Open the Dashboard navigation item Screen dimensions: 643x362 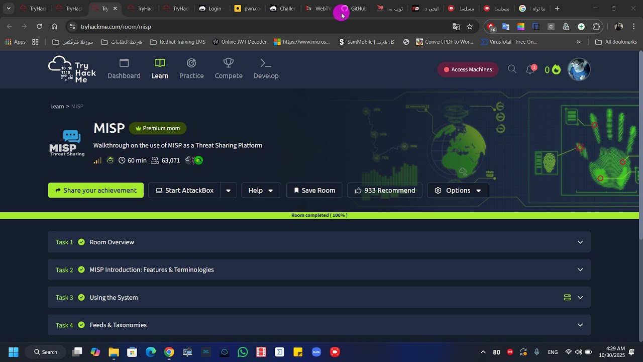coord(124,69)
